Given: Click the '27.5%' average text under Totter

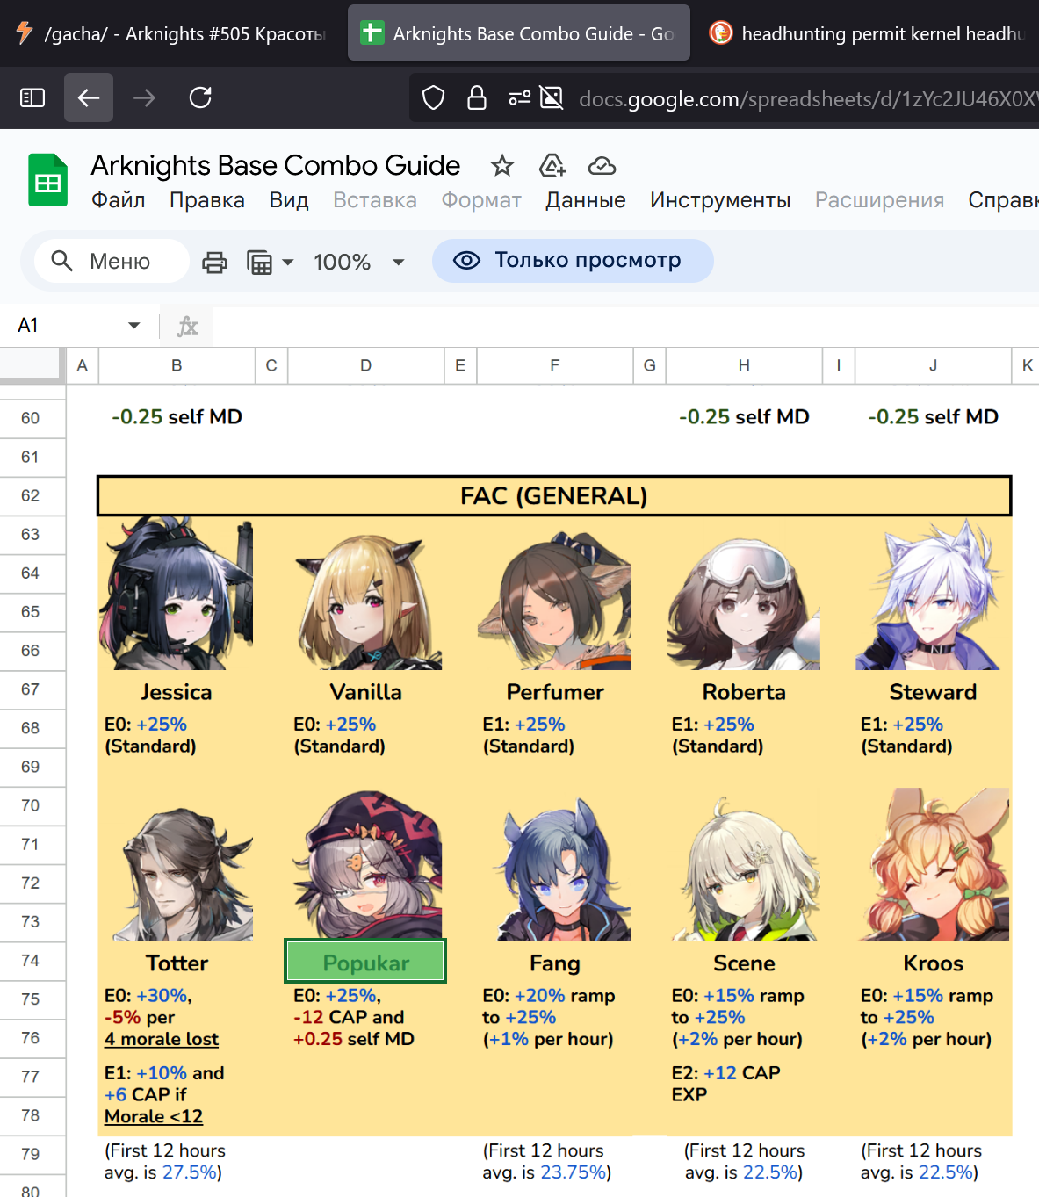Looking at the screenshot, I should 189,1172.
